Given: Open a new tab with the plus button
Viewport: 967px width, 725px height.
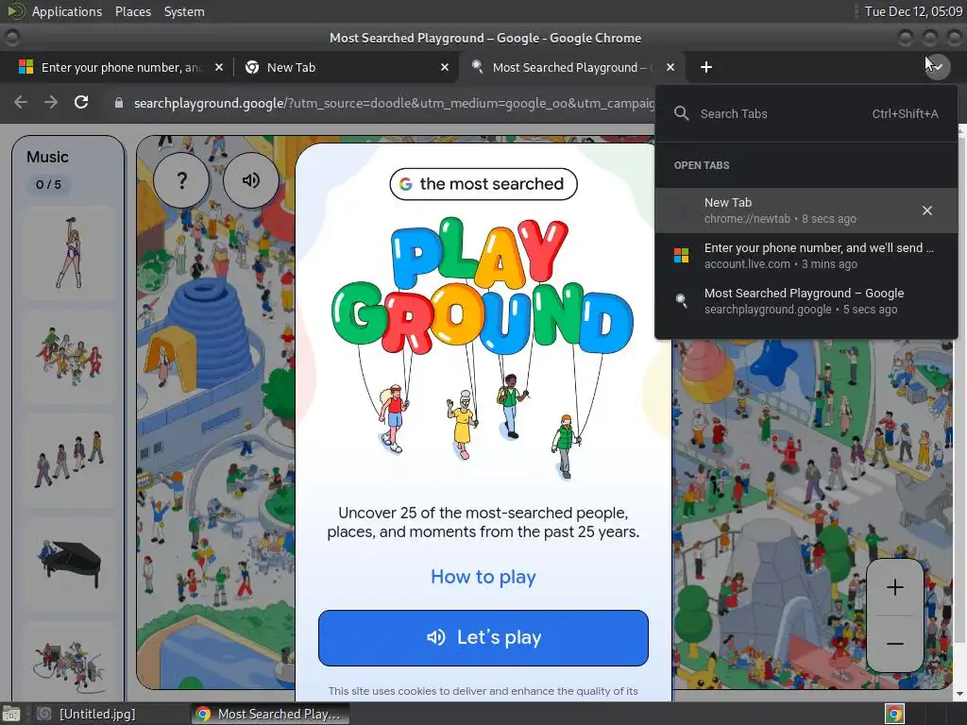Looking at the screenshot, I should [706, 67].
